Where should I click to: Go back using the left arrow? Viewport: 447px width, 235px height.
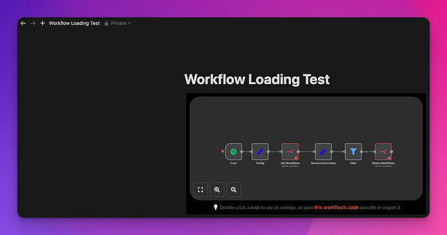(23, 23)
